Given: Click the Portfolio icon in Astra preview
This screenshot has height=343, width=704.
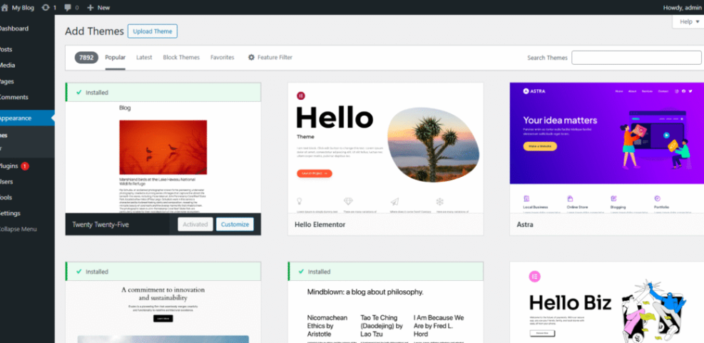Looking at the screenshot, I should [x=658, y=198].
